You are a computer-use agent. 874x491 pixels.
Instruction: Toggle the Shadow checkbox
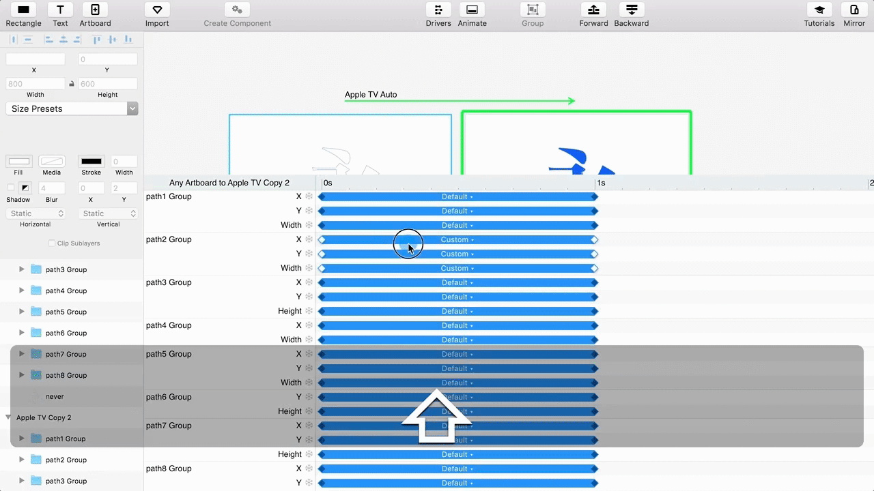tap(11, 188)
